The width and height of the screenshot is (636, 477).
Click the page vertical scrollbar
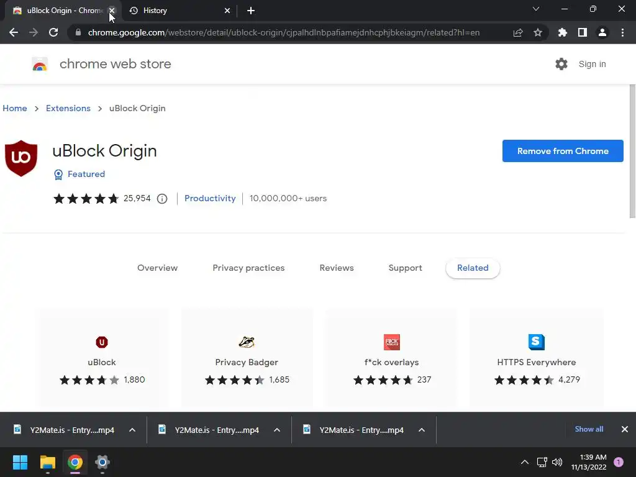click(x=632, y=152)
